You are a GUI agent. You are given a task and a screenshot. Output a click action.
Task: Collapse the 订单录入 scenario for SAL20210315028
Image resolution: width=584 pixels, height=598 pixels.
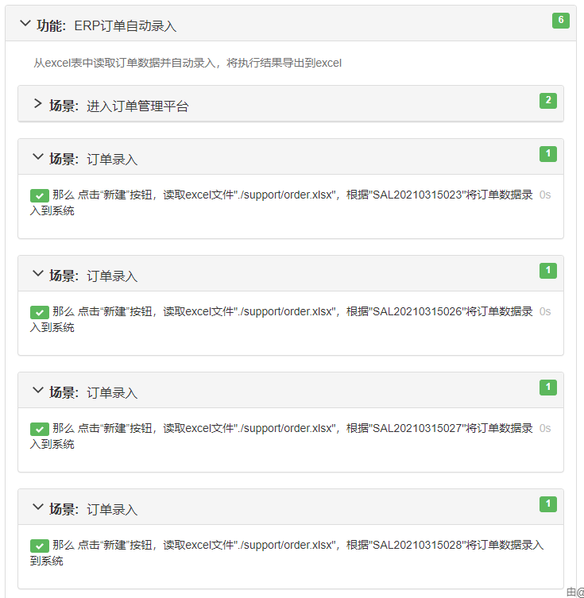pyautogui.click(x=38, y=507)
